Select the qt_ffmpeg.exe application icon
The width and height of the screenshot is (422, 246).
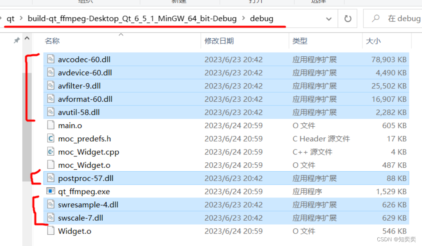click(51, 191)
